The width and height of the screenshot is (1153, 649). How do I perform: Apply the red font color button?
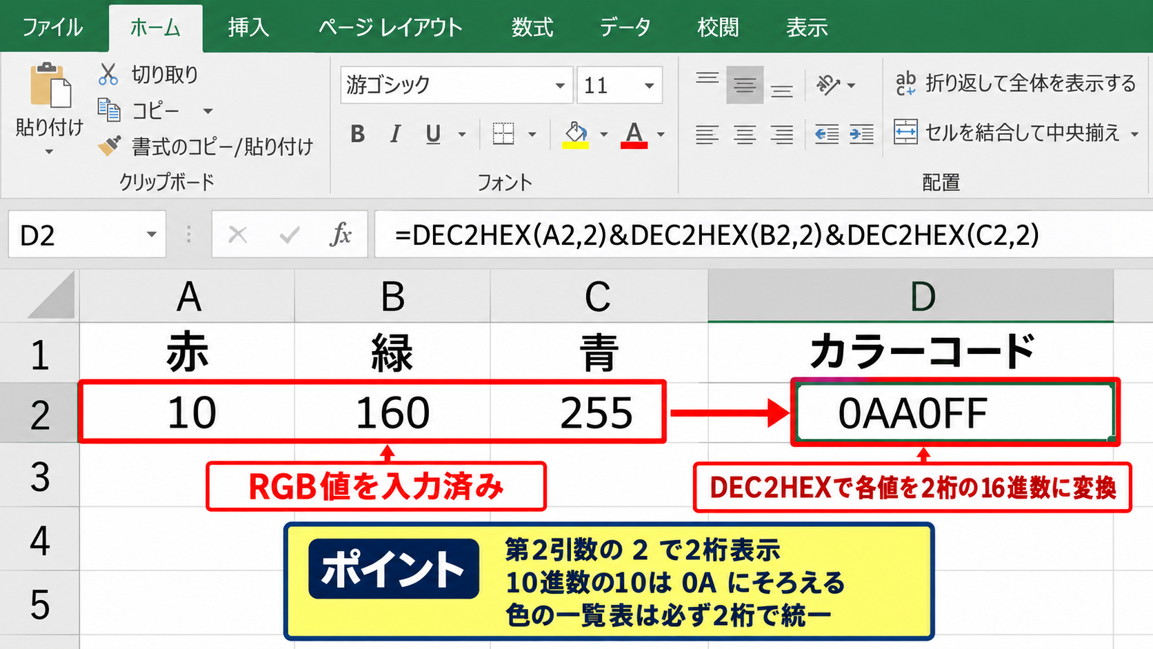[x=634, y=134]
